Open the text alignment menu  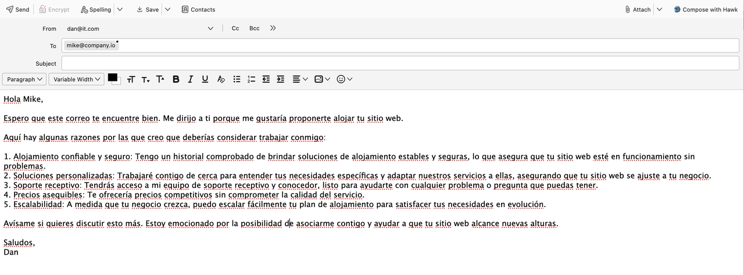[300, 79]
